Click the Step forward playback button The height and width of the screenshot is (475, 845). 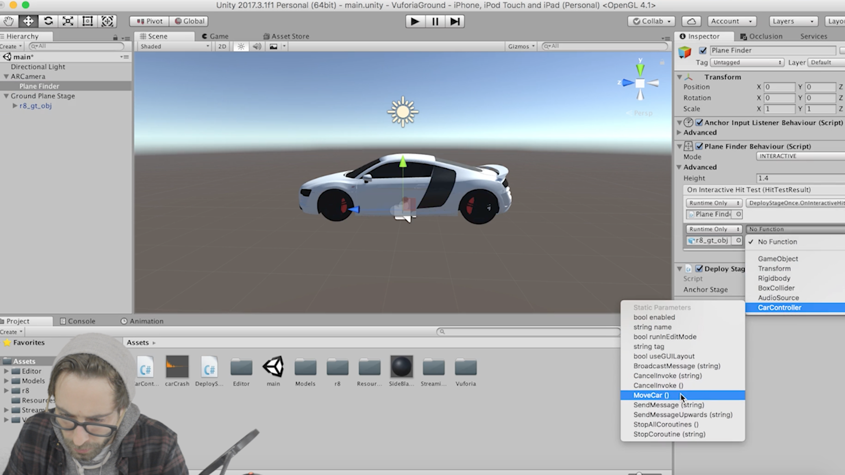point(455,22)
